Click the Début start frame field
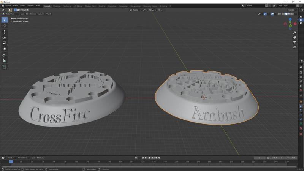The width and height of the screenshot is (304, 171). tap(277, 158)
